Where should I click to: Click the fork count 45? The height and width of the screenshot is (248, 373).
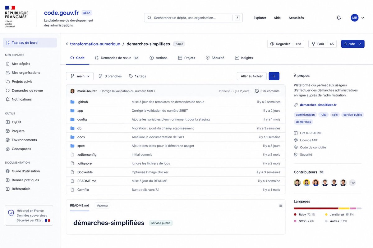pos(332,44)
